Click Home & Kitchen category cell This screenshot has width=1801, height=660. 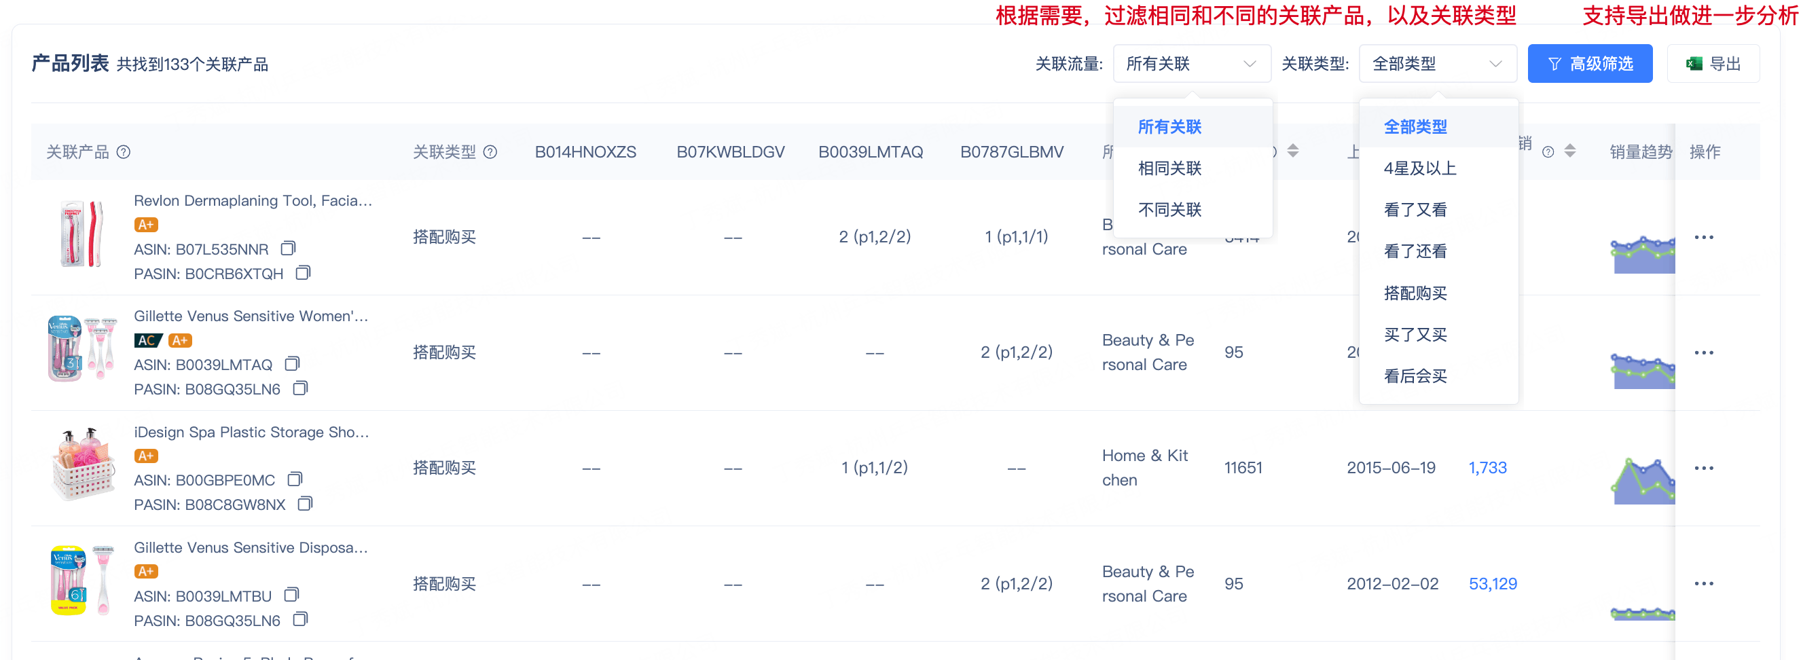[1145, 468]
